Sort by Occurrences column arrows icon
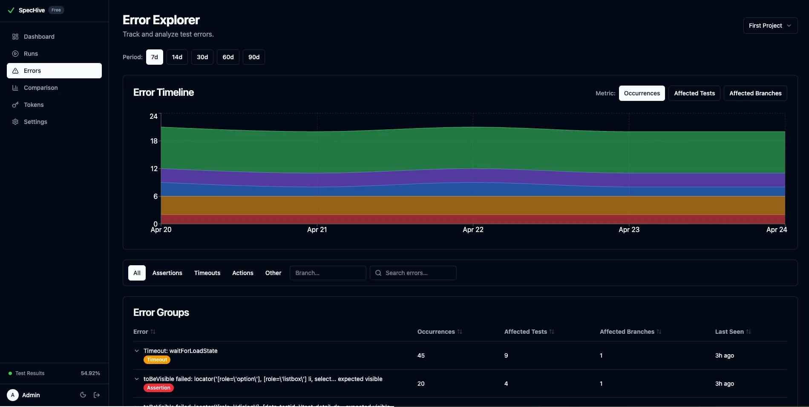 coord(460,332)
